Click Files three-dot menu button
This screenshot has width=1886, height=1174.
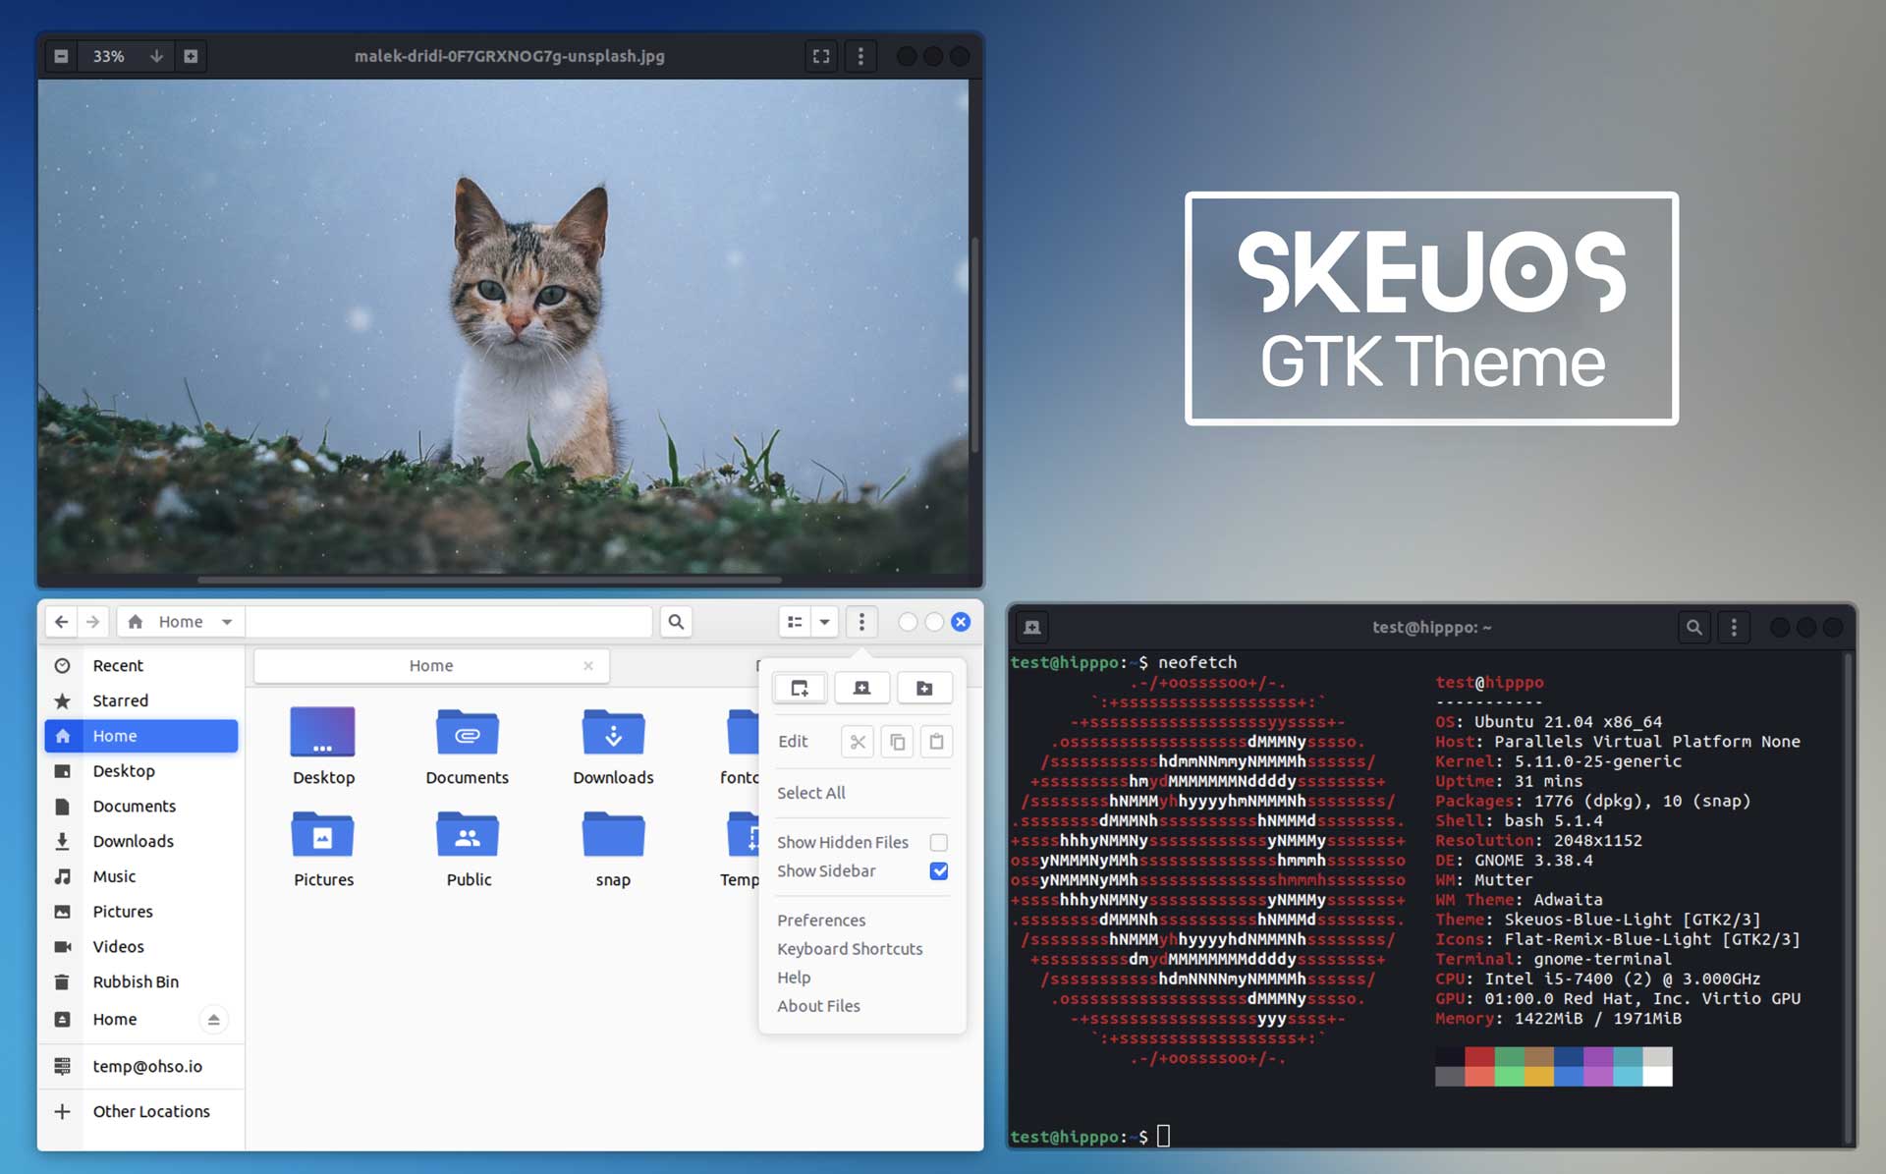(861, 622)
